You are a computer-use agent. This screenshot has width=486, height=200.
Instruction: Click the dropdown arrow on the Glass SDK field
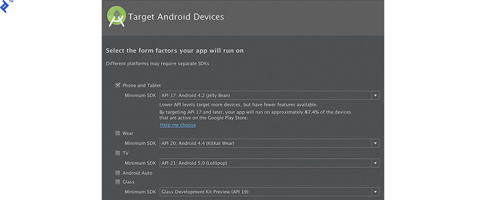pos(376,192)
